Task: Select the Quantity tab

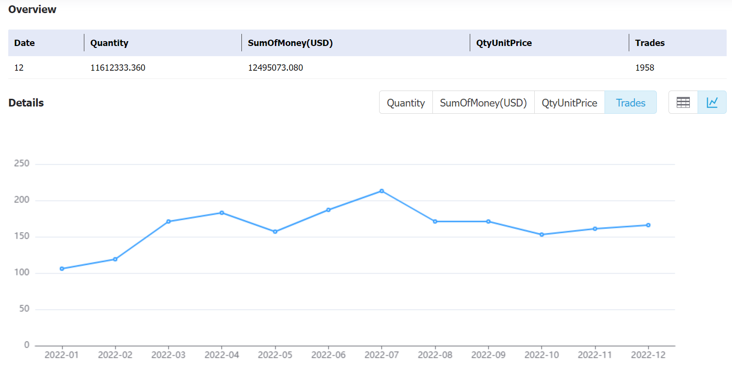Action: point(406,103)
